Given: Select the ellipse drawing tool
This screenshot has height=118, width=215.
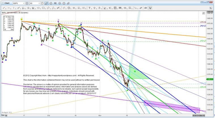Looking at the screenshot, I should click(38, 8).
